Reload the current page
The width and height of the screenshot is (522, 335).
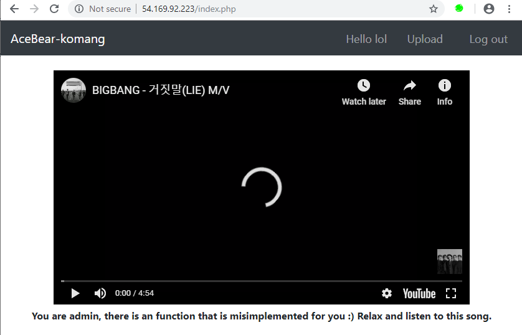[54, 9]
